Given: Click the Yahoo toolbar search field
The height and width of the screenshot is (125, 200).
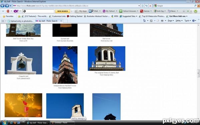Looking at the screenshot, I should (x=38, y=11).
